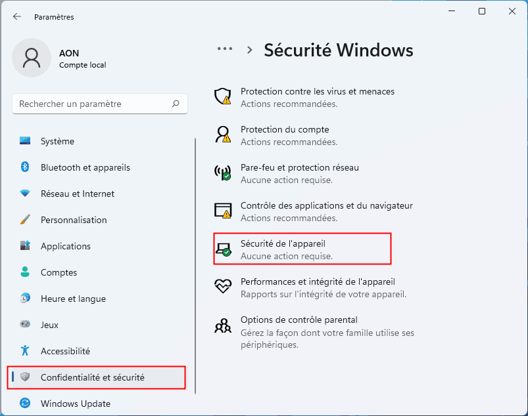Click the virus and threat protection shield icon

[x=223, y=97]
